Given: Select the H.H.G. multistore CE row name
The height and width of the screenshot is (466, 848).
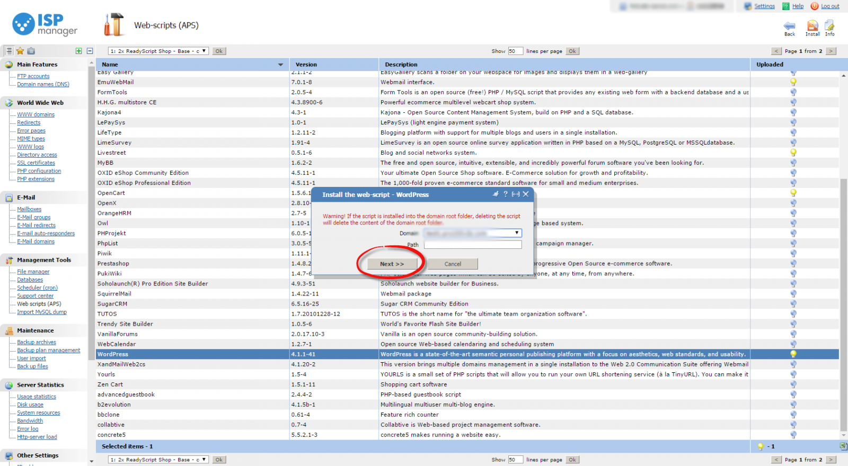Looking at the screenshot, I should pyautogui.click(x=127, y=102).
